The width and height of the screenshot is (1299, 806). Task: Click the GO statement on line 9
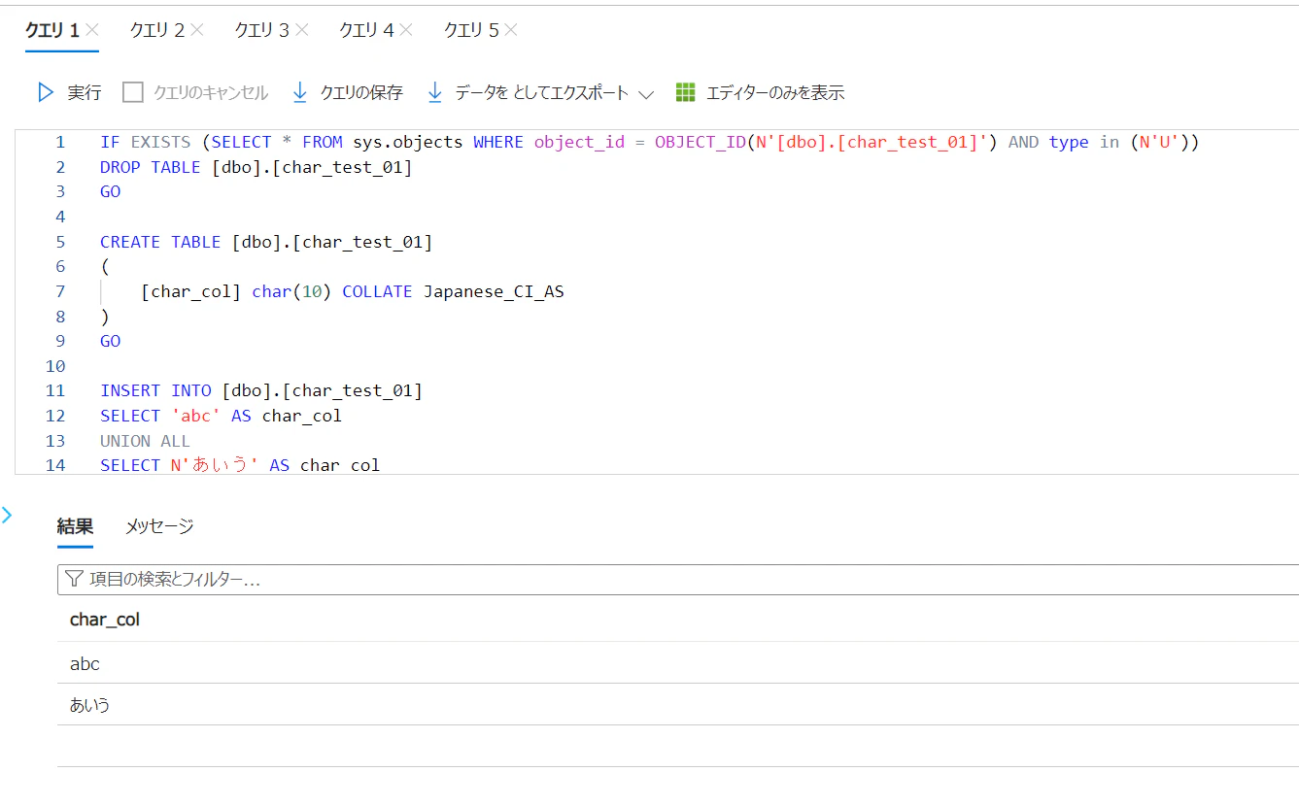(x=111, y=341)
